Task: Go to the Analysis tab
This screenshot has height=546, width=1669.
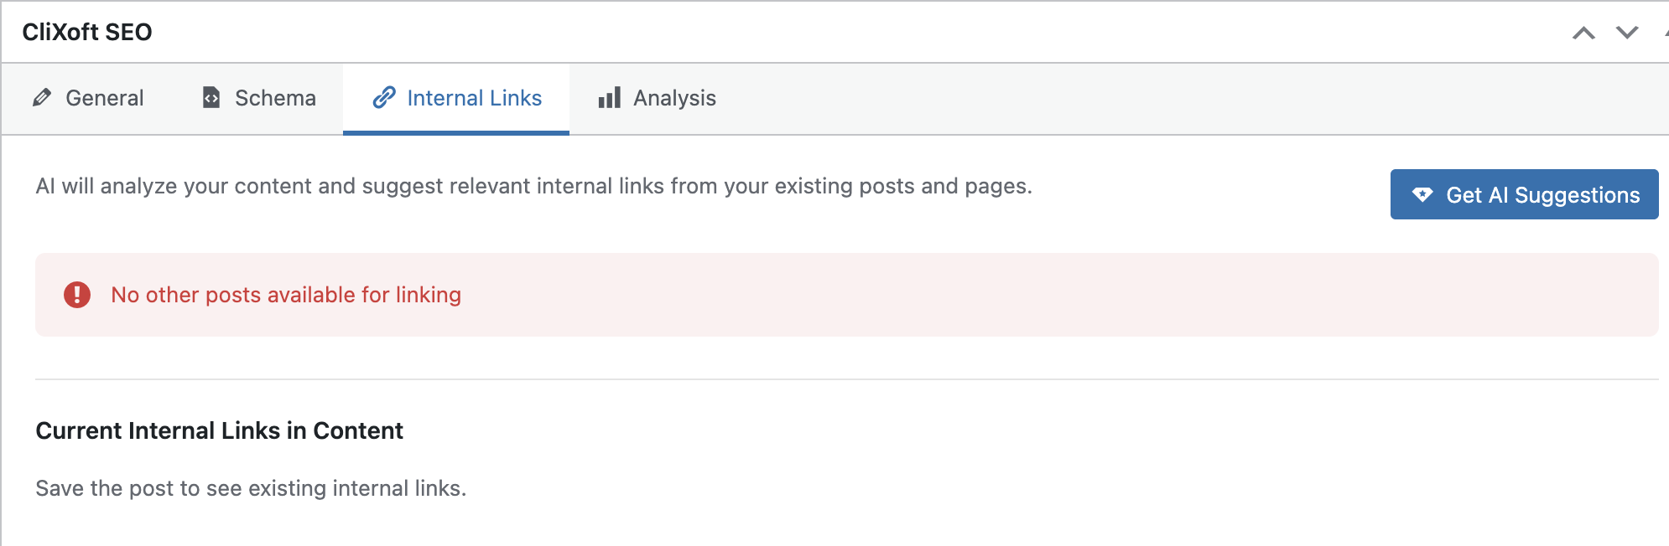Action: click(674, 98)
